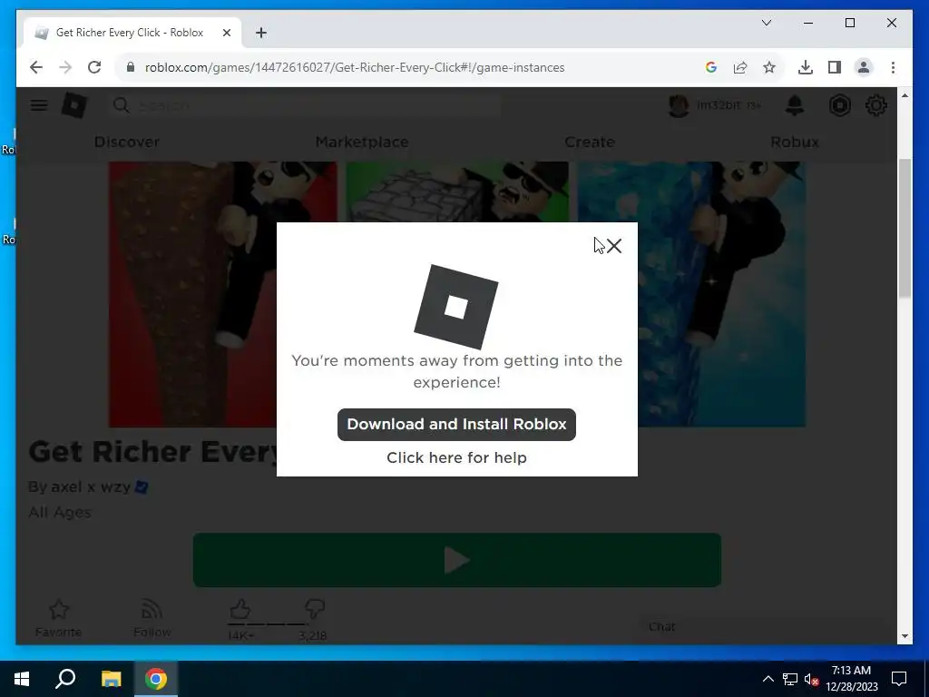Click the Roblox search field
This screenshot has height=697, width=929.
[305, 105]
